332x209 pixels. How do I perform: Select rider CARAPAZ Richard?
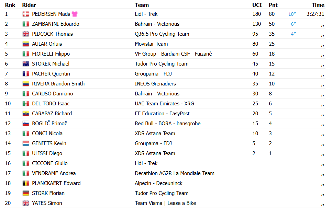coord(52,114)
